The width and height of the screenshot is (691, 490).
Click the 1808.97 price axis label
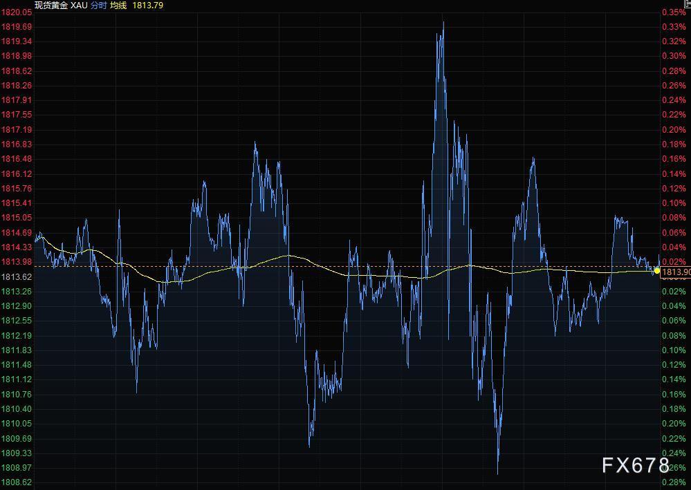tap(17, 468)
